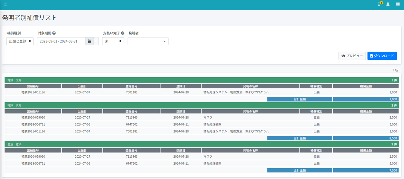This screenshot has width=404, height=179.
Task: Click 合計金額 label under 特許 太郎
Action: click(300, 99)
